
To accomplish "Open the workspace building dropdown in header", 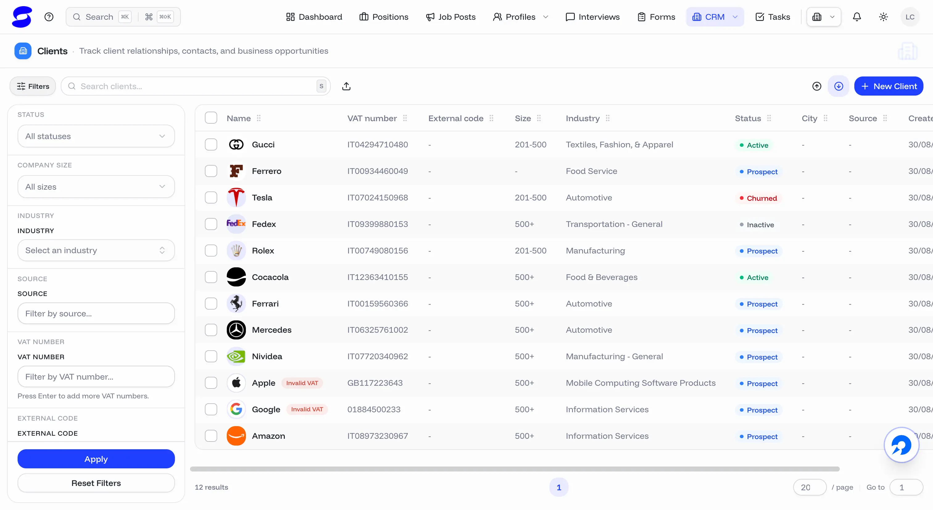I will pos(823,17).
